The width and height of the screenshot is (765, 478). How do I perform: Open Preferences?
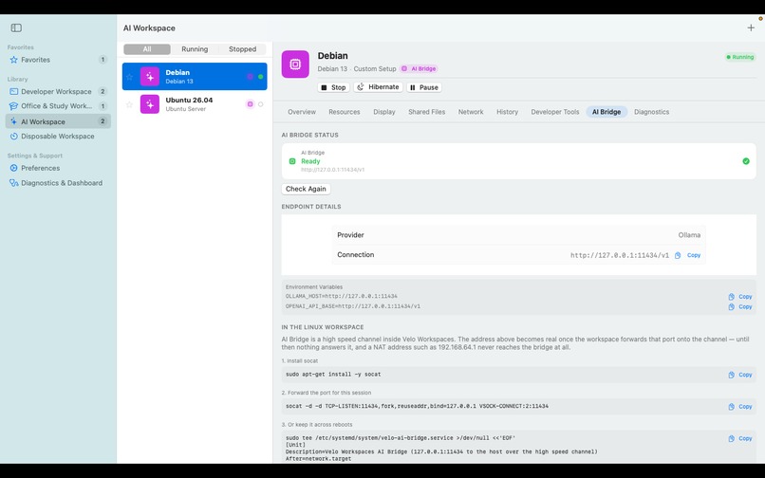pos(58,168)
